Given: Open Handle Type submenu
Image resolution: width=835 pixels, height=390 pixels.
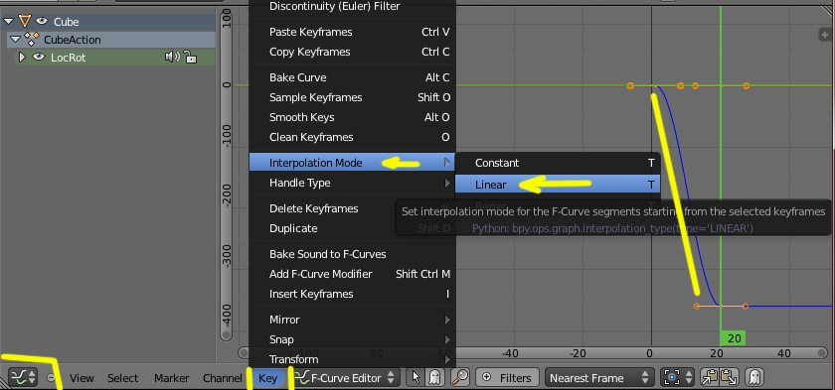Looking at the screenshot, I should [353, 183].
